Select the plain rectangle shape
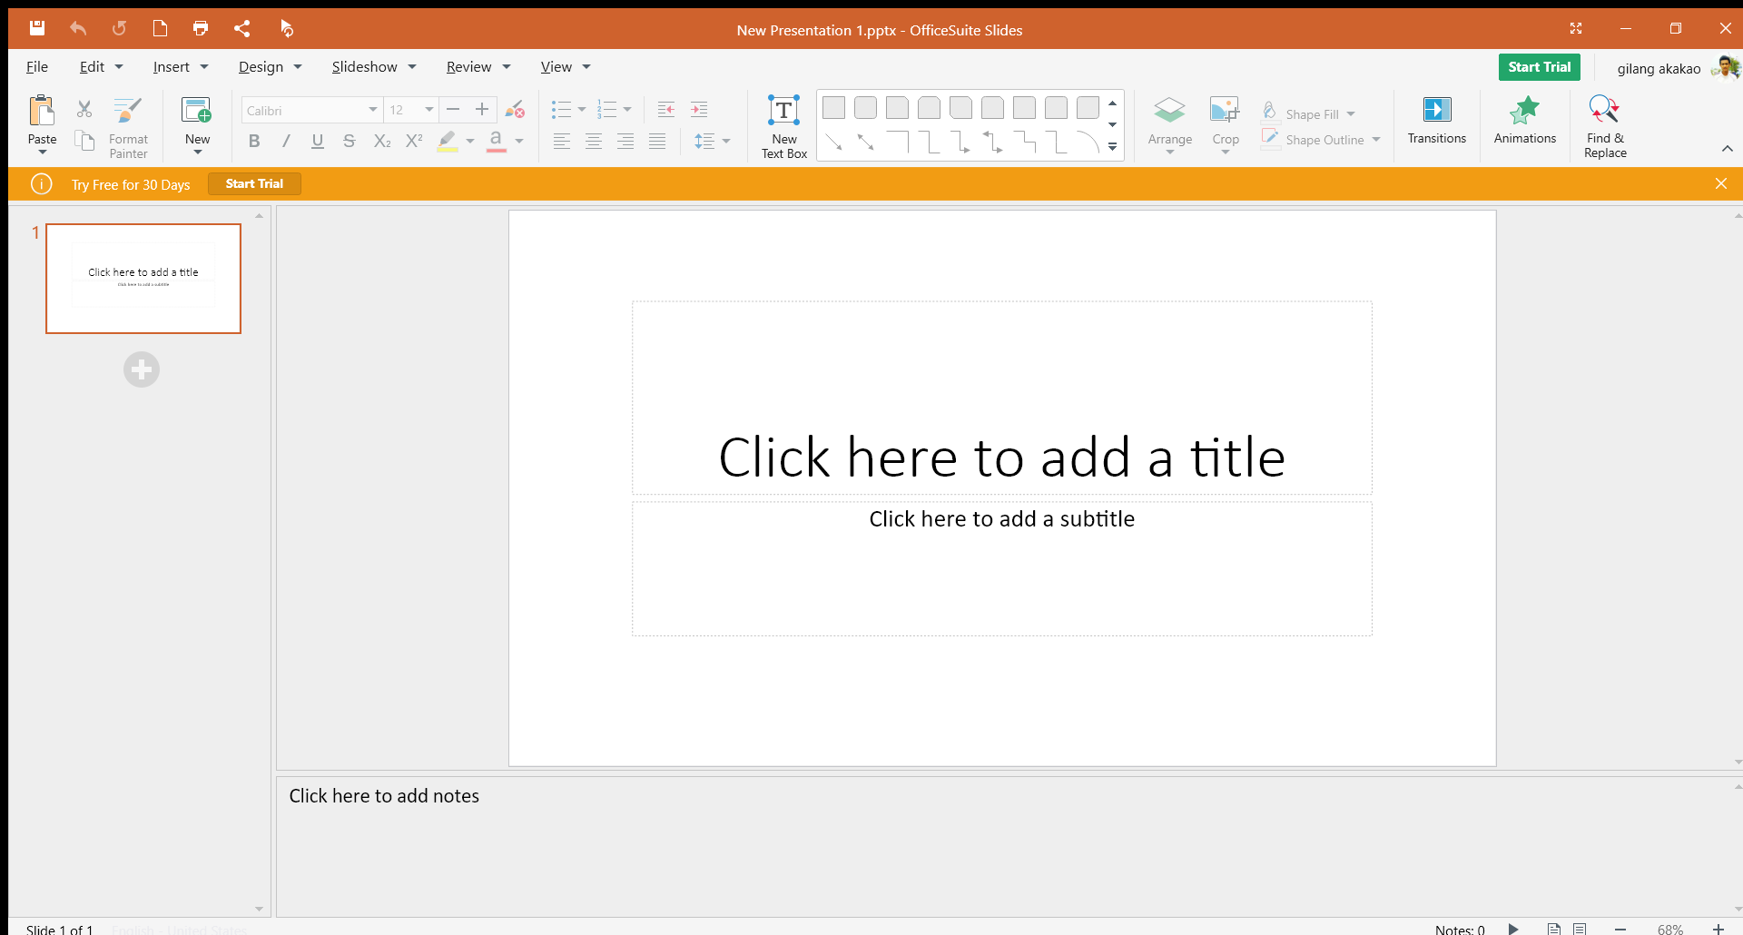The width and height of the screenshot is (1743, 935). click(x=834, y=108)
